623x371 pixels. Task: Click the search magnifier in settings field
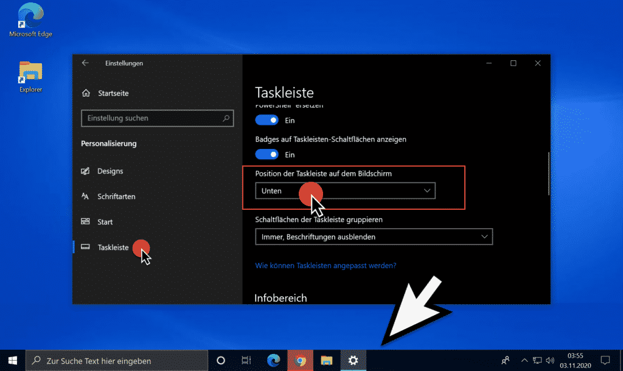226,119
